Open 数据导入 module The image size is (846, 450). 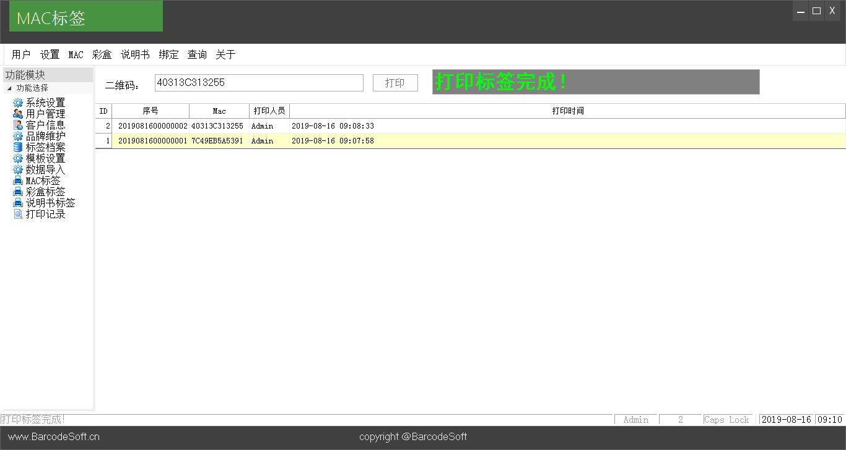[45, 169]
